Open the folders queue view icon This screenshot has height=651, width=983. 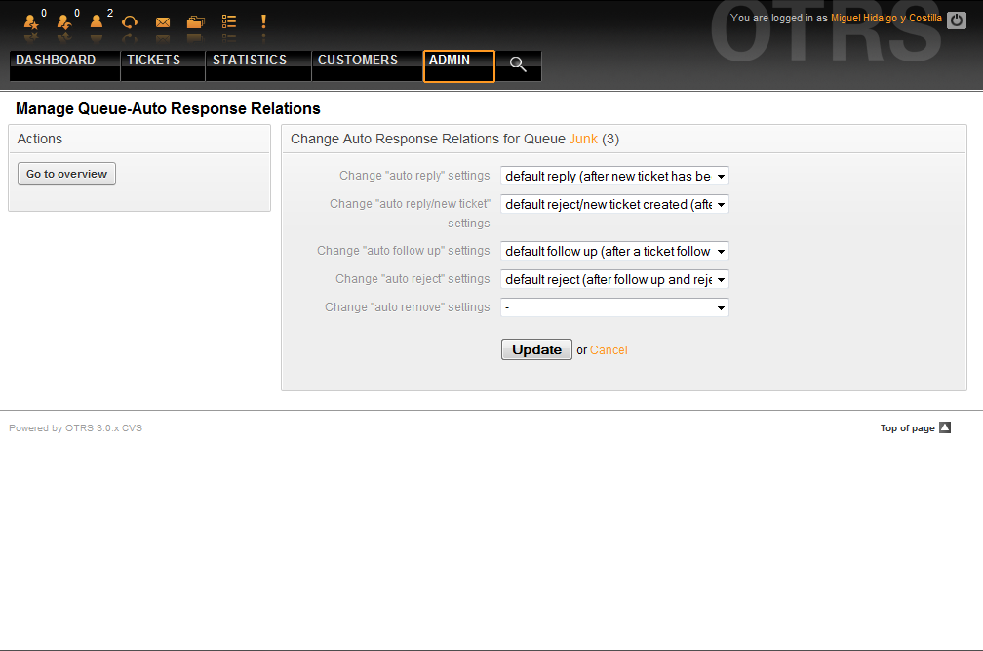point(196,21)
